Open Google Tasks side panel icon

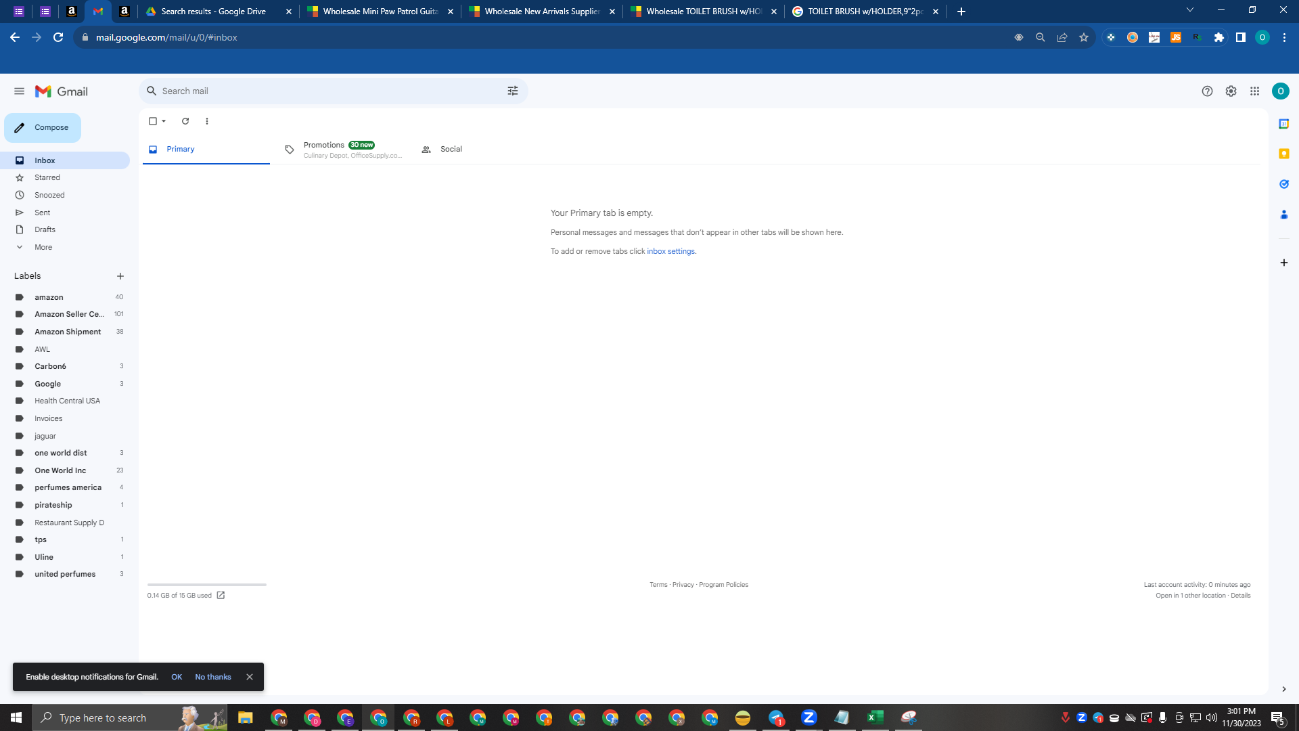1283,184
